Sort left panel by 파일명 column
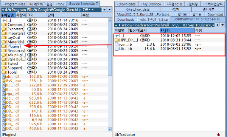Viewport: 227px width, 137px height. pyautogui.click(x=8, y=15)
